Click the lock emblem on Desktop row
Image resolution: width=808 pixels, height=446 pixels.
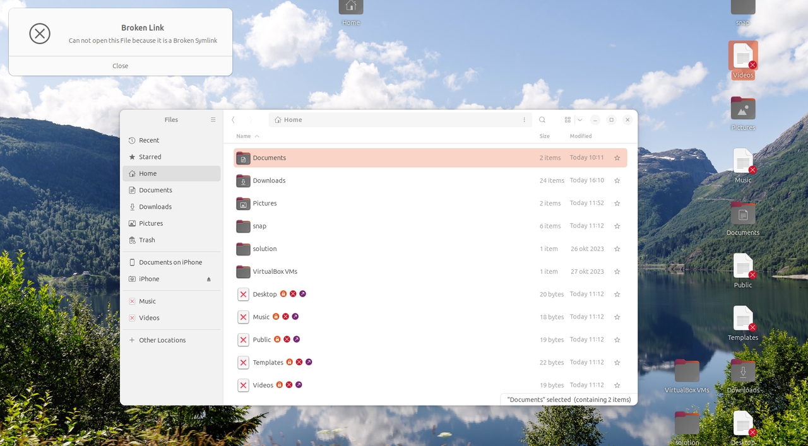(283, 294)
